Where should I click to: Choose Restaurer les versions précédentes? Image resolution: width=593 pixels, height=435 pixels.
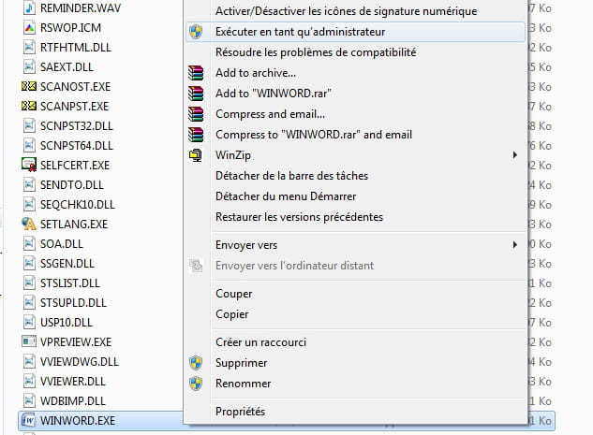click(x=355, y=217)
